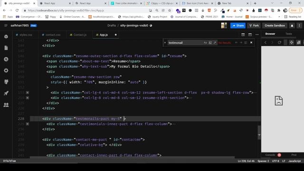304x171 pixels.
Task: Open the Sandbox Info cube icon in sidebar
Action: [x=6, y=37]
